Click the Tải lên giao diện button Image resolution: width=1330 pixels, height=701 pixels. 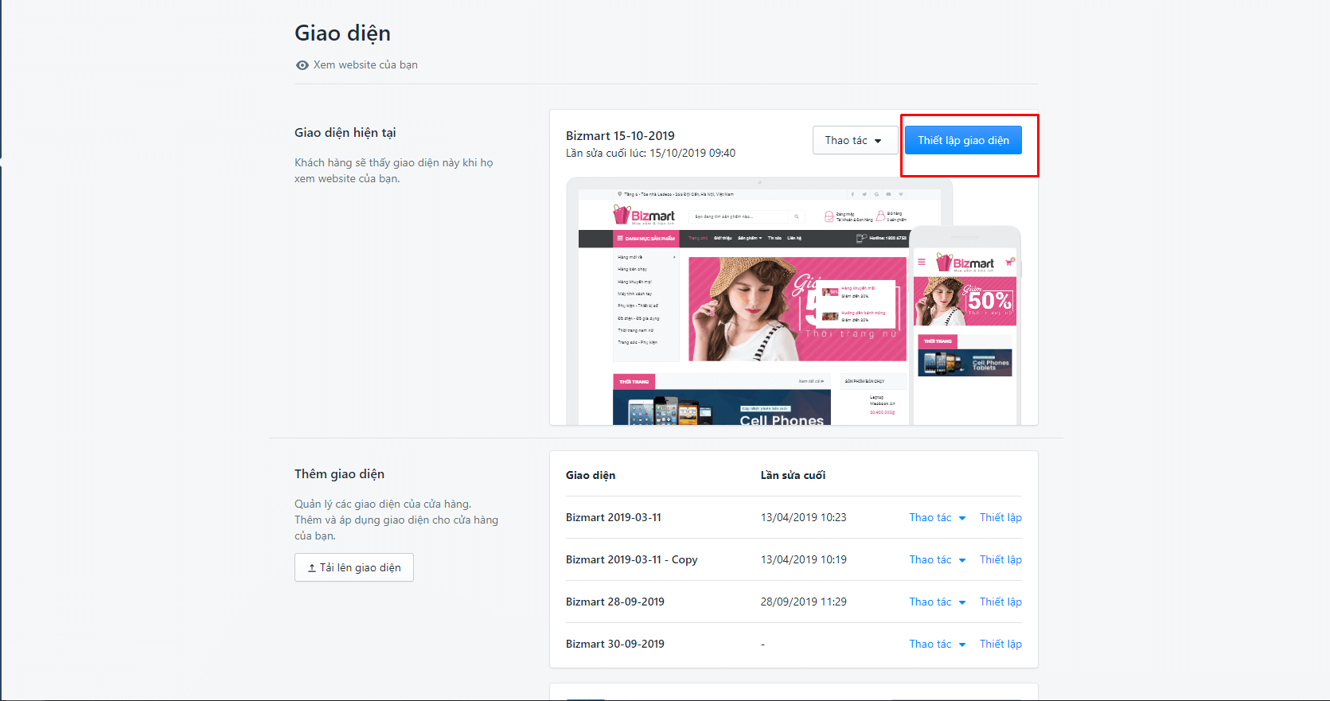pos(354,567)
